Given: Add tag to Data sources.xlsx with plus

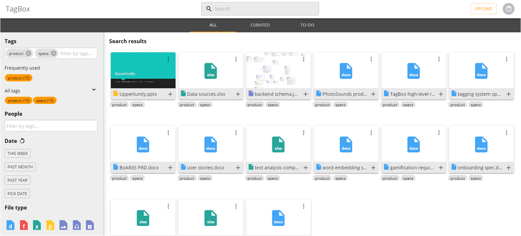Looking at the screenshot, I should point(238,94).
